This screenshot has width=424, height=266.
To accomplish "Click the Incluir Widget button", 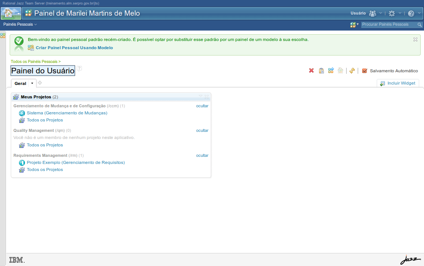I will (398, 83).
